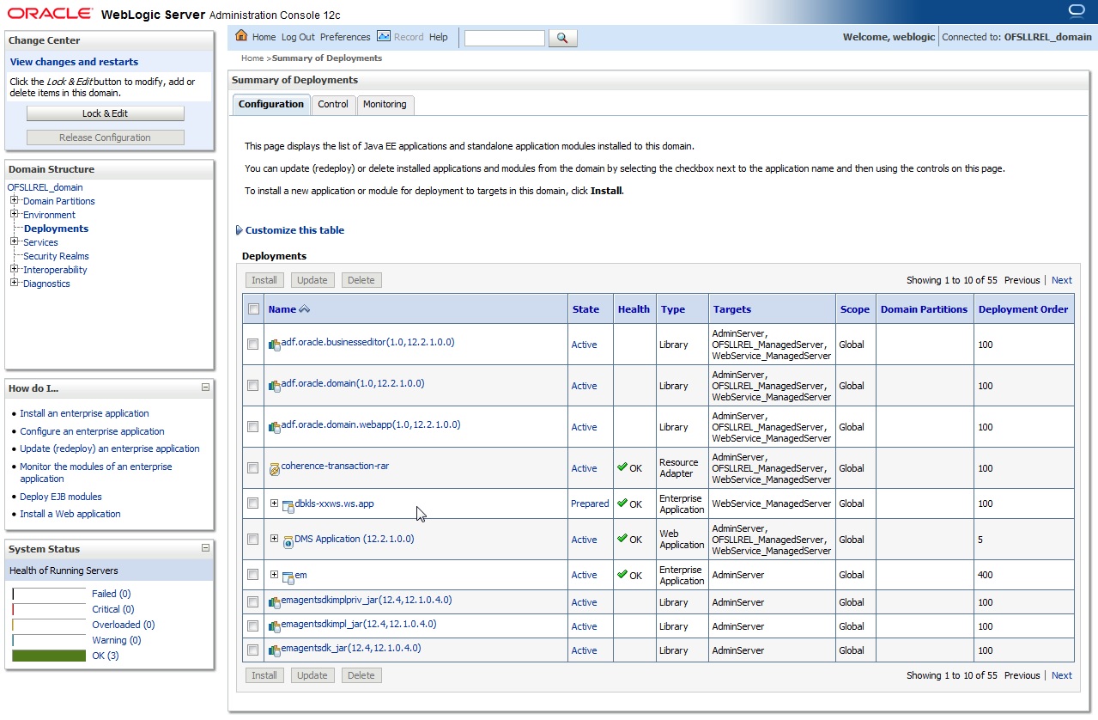
Task: Click the top Install button above the table
Action: pos(264,280)
